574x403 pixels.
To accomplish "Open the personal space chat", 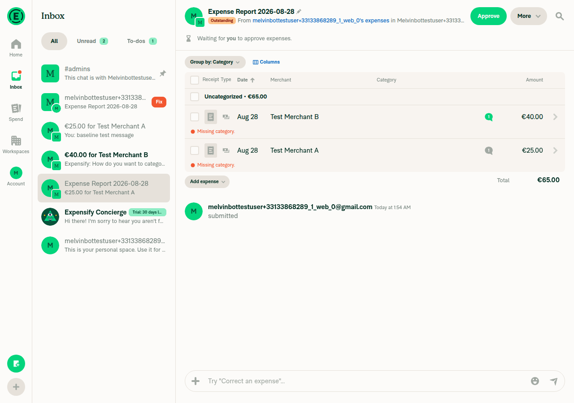I will pyautogui.click(x=104, y=245).
